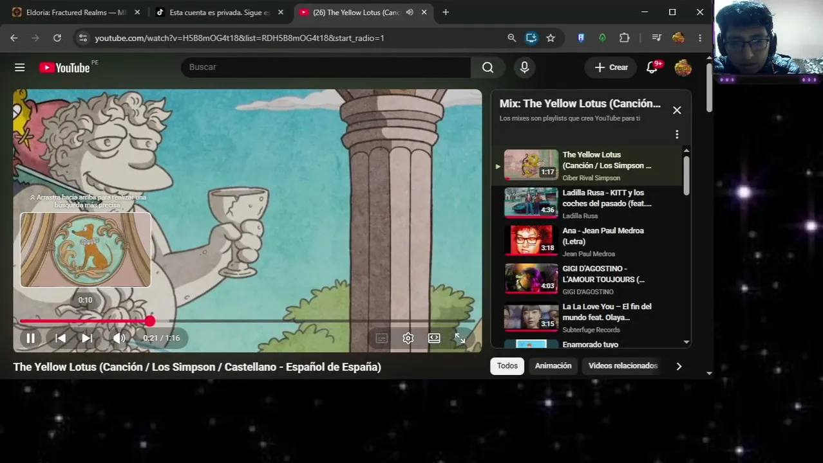Install the app via address bar icon

pos(531,38)
